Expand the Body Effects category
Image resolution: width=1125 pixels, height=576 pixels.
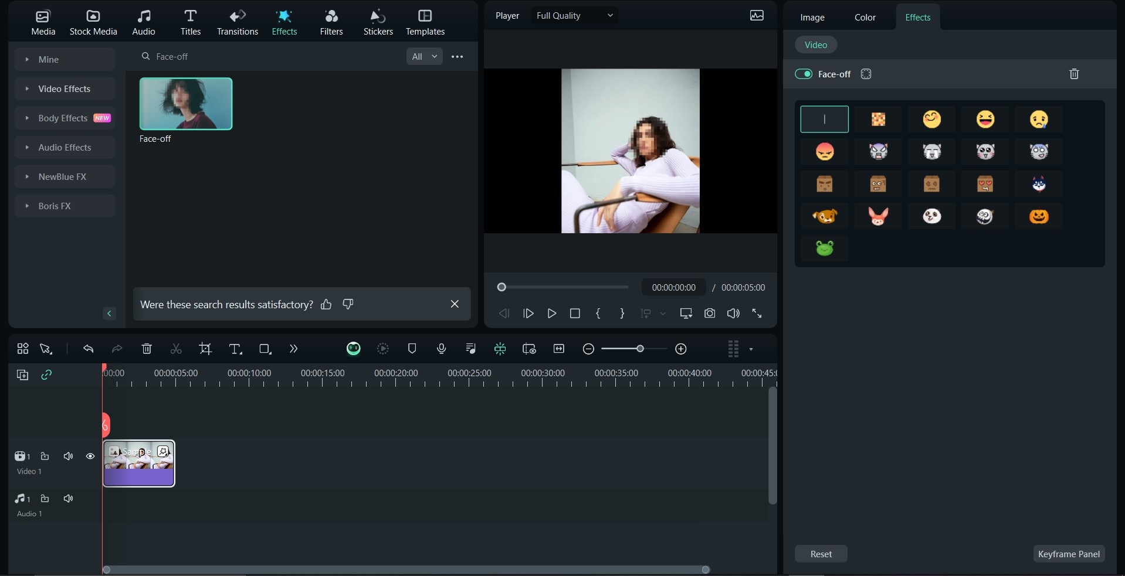[65, 118]
